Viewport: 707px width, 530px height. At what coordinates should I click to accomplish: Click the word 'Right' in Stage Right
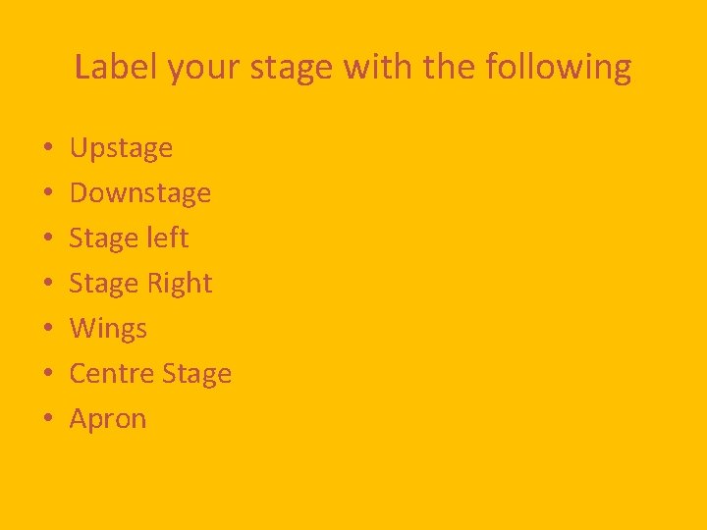180,284
